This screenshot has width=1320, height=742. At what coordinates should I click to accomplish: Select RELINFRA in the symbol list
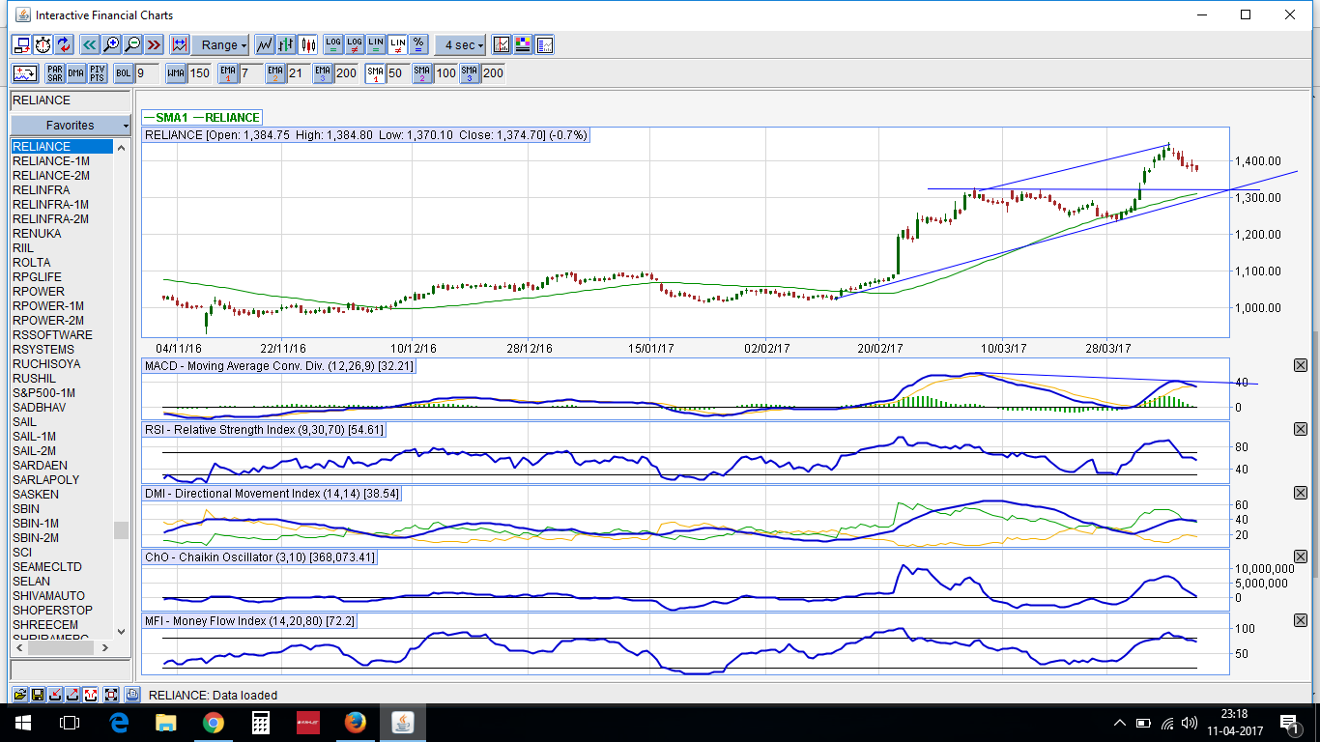tap(62, 190)
